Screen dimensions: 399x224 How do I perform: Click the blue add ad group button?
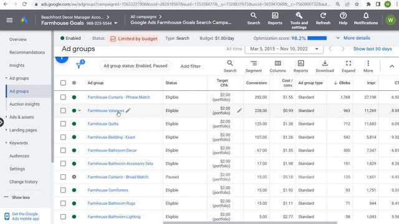(62, 59)
